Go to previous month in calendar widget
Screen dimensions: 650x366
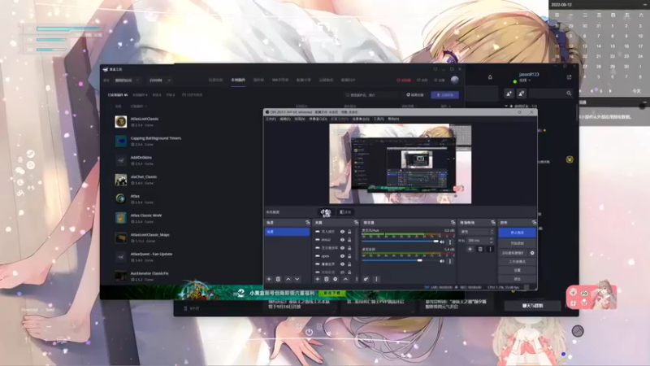tap(591, 91)
